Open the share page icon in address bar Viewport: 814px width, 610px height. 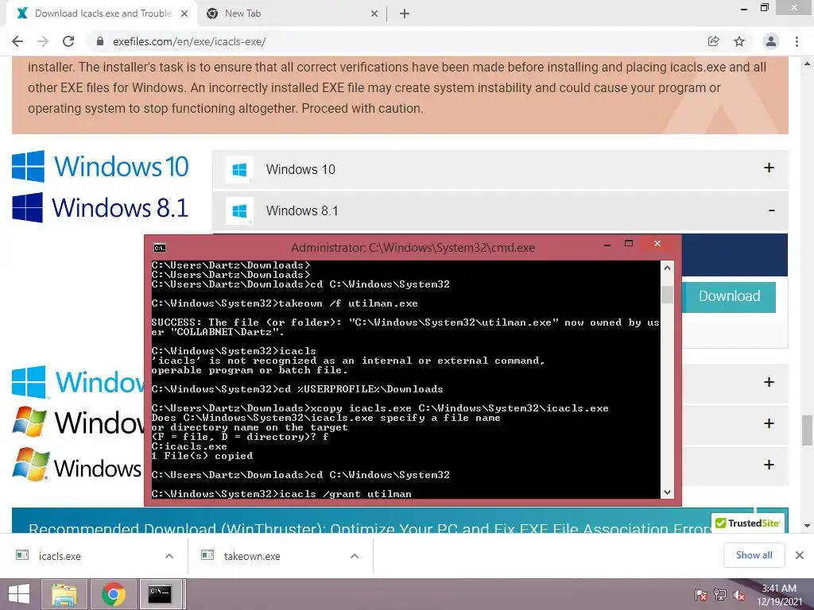[713, 41]
